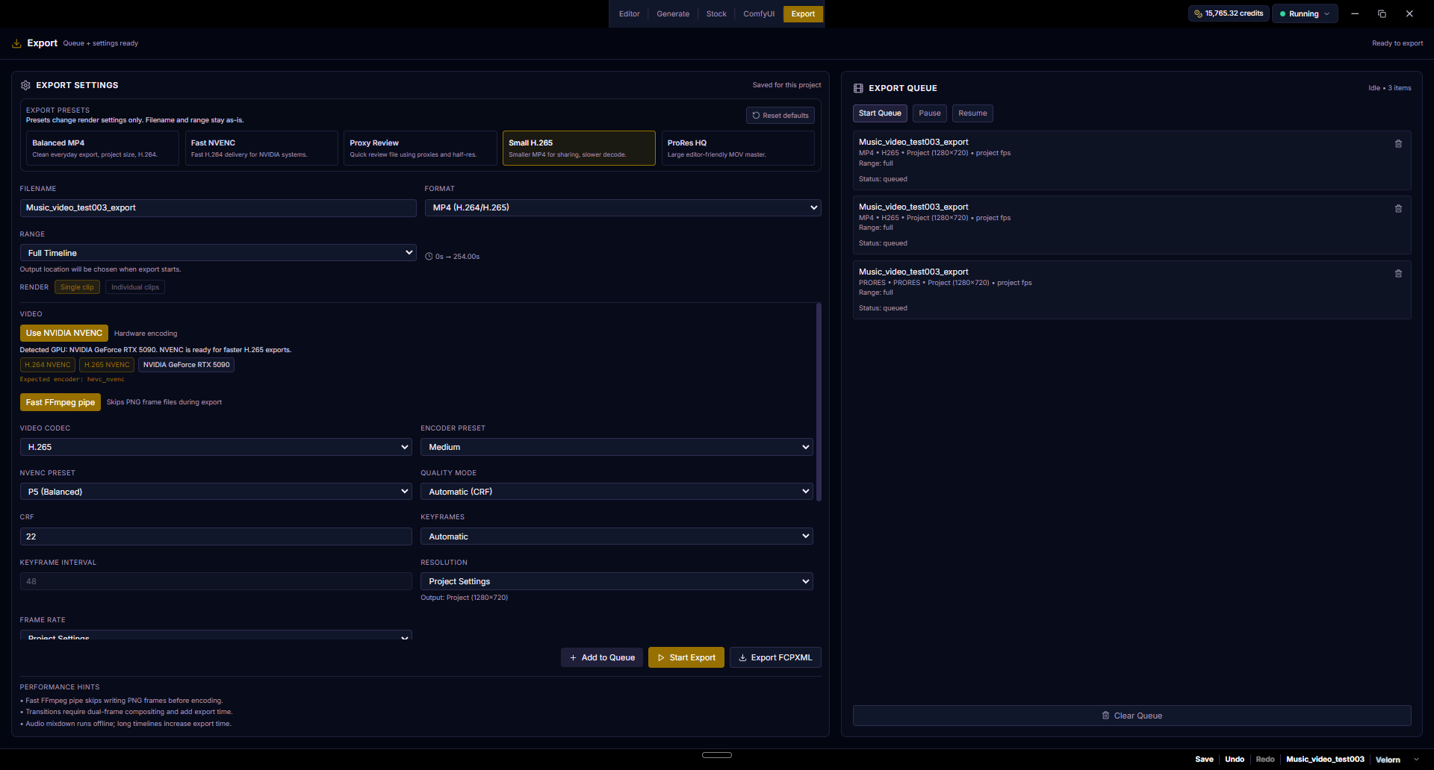
Task: Click the credits coin icon
Action: (1198, 13)
